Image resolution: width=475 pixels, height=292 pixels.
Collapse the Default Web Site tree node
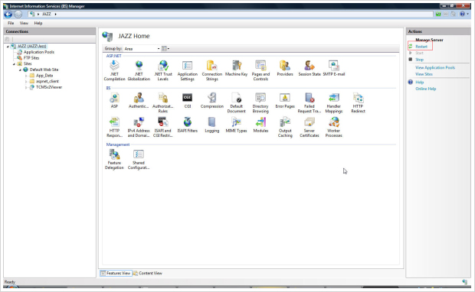[x=20, y=70]
